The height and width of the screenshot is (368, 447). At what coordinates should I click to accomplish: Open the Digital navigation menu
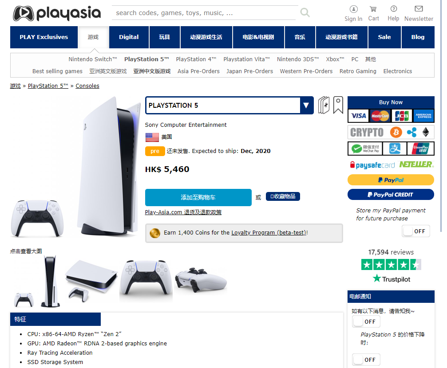pos(129,37)
